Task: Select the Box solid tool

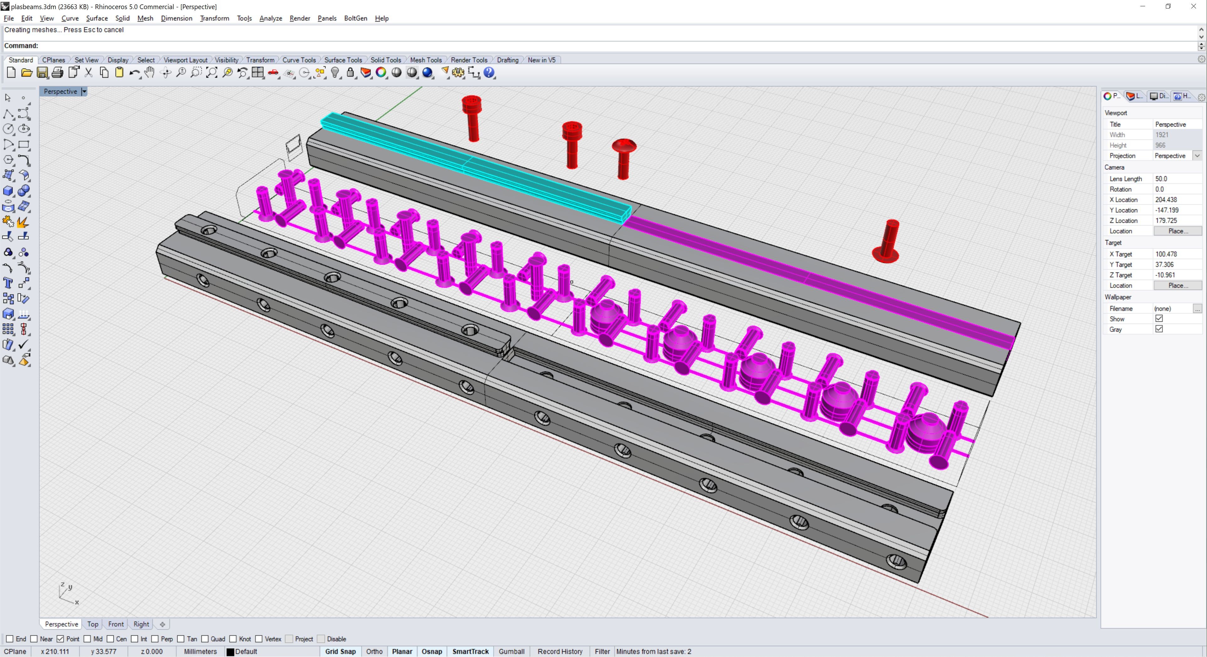Action: click(x=8, y=191)
